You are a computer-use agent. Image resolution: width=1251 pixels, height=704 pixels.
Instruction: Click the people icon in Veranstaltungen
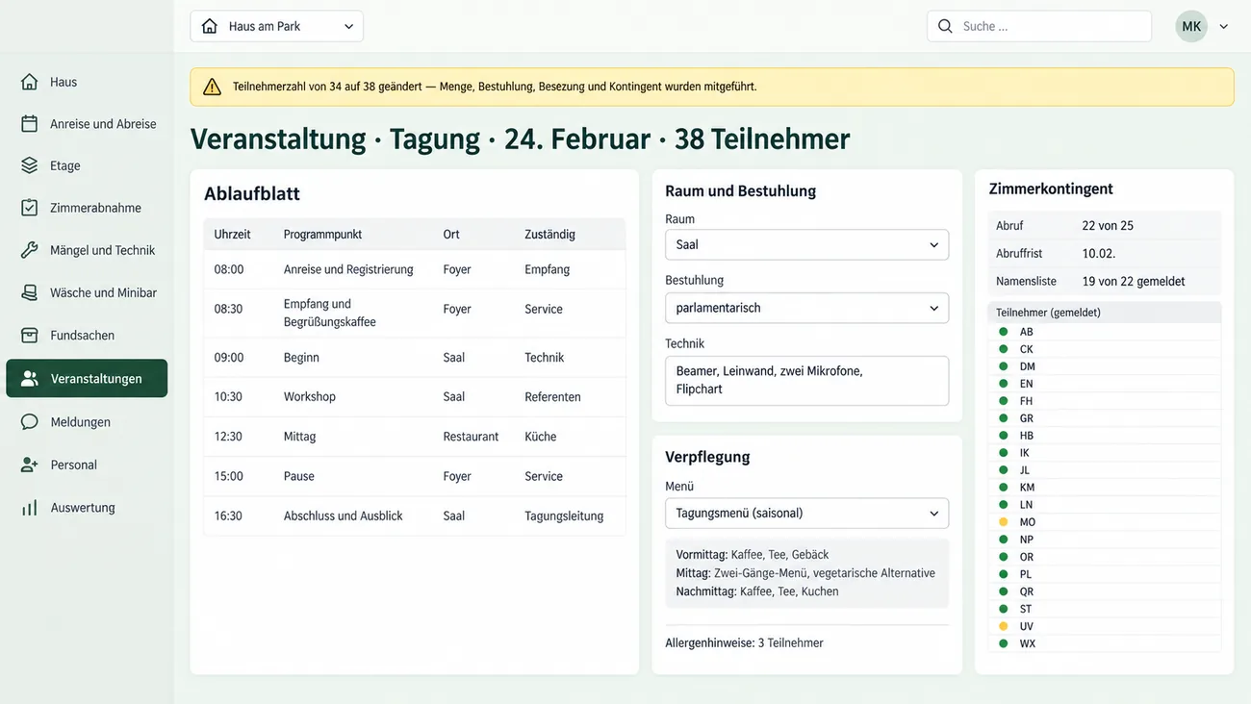click(x=30, y=379)
